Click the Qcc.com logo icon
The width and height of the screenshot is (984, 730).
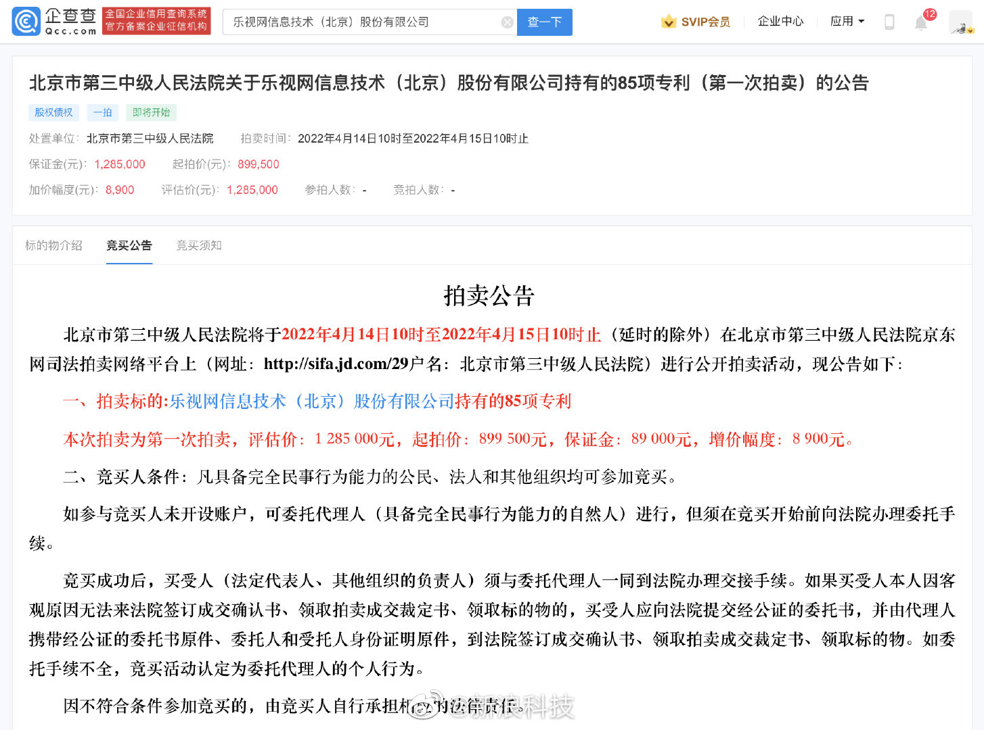click(26, 22)
